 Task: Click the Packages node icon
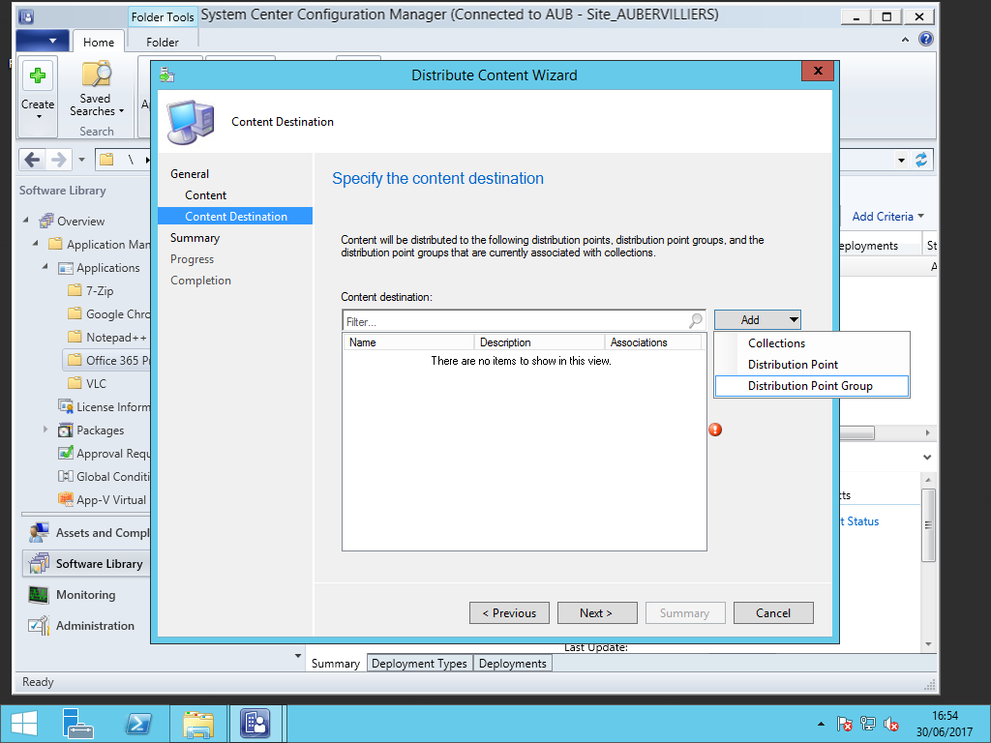(x=65, y=431)
